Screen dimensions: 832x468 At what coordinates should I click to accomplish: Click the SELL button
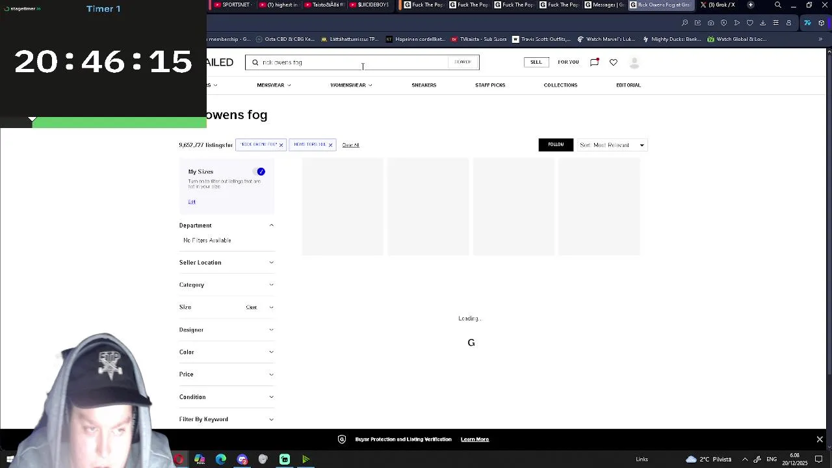click(536, 62)
